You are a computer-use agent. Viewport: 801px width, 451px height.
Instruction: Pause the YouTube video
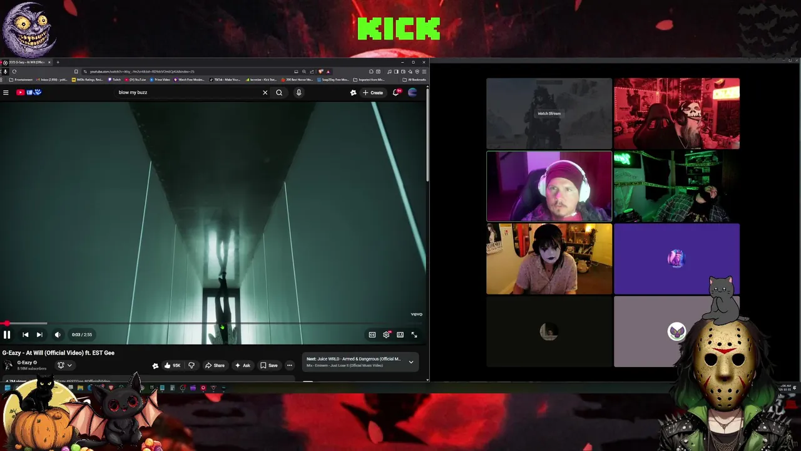(7, 334)
